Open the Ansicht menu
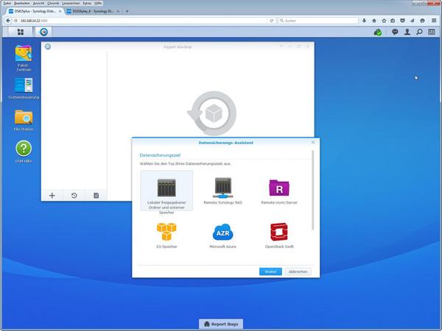This screenshot has height=331, width=442. [x=38, y=3]
